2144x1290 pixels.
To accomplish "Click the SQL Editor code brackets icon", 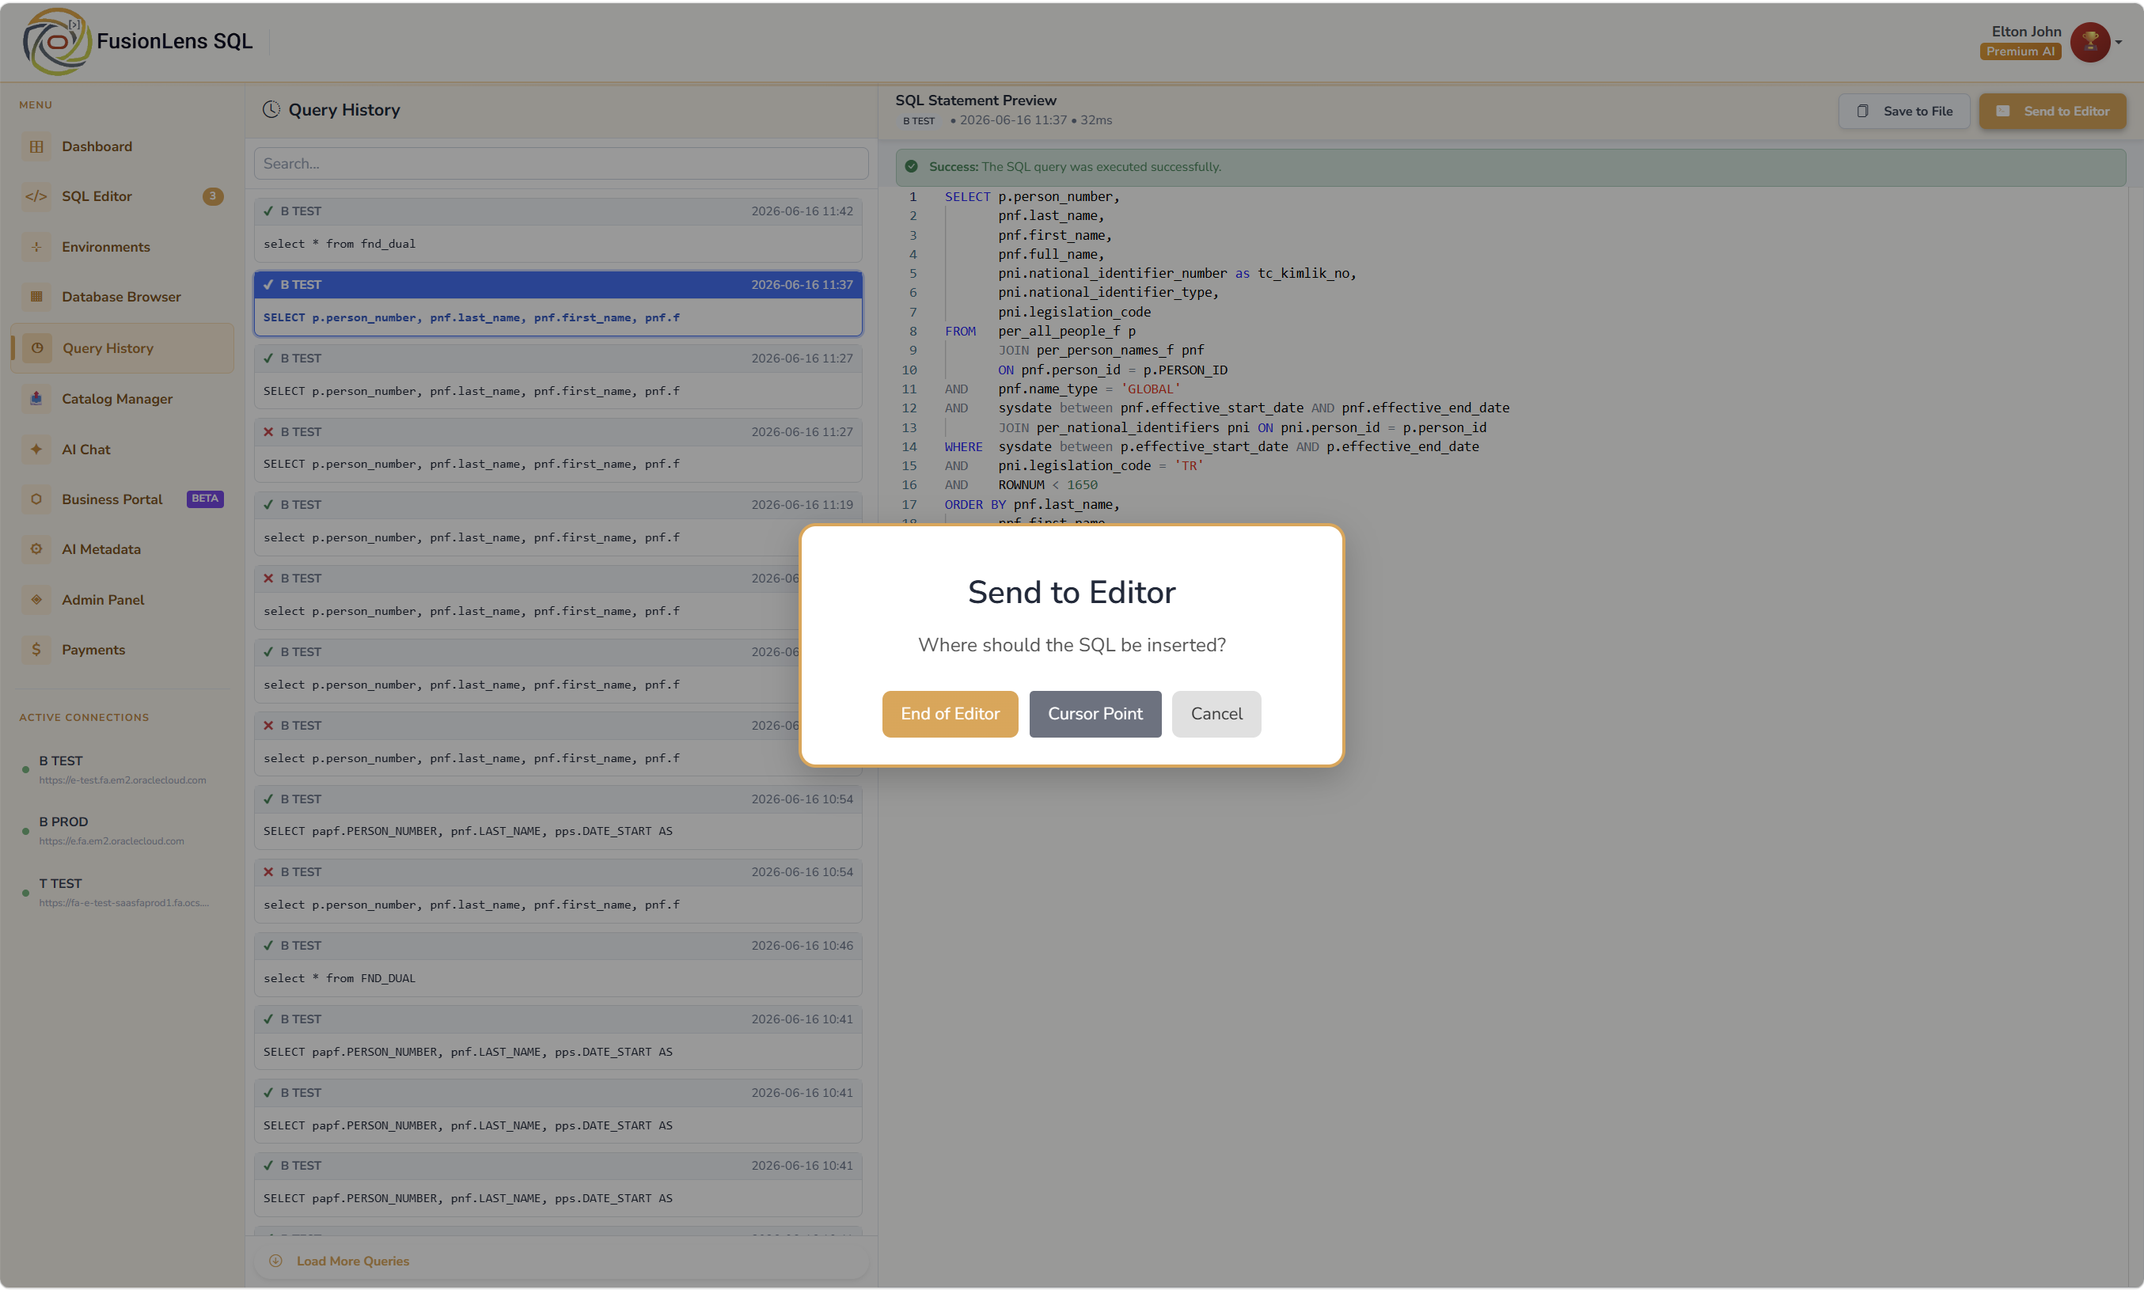I will pyautogui.click(x=36, y=196).
